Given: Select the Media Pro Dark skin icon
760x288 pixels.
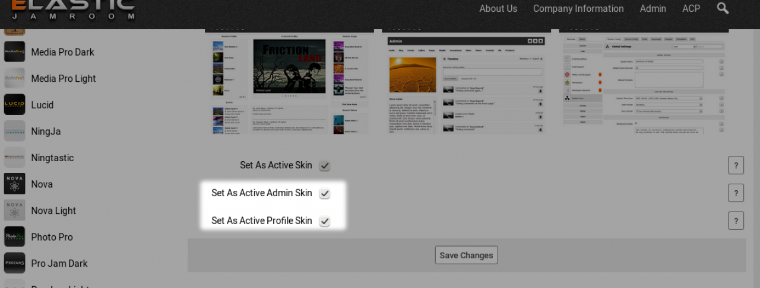Looking at the screenshot, I should point(14,52).
